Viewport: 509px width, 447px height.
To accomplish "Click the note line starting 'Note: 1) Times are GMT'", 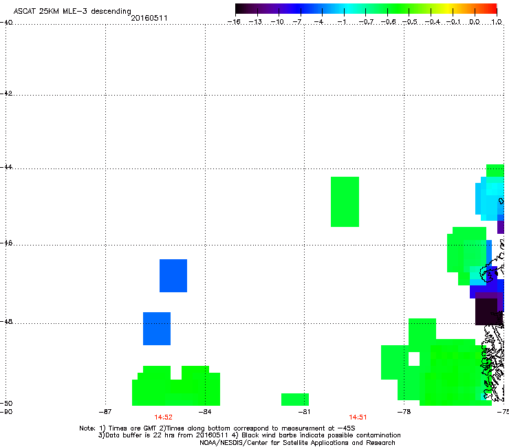I will tap(217, 428).
